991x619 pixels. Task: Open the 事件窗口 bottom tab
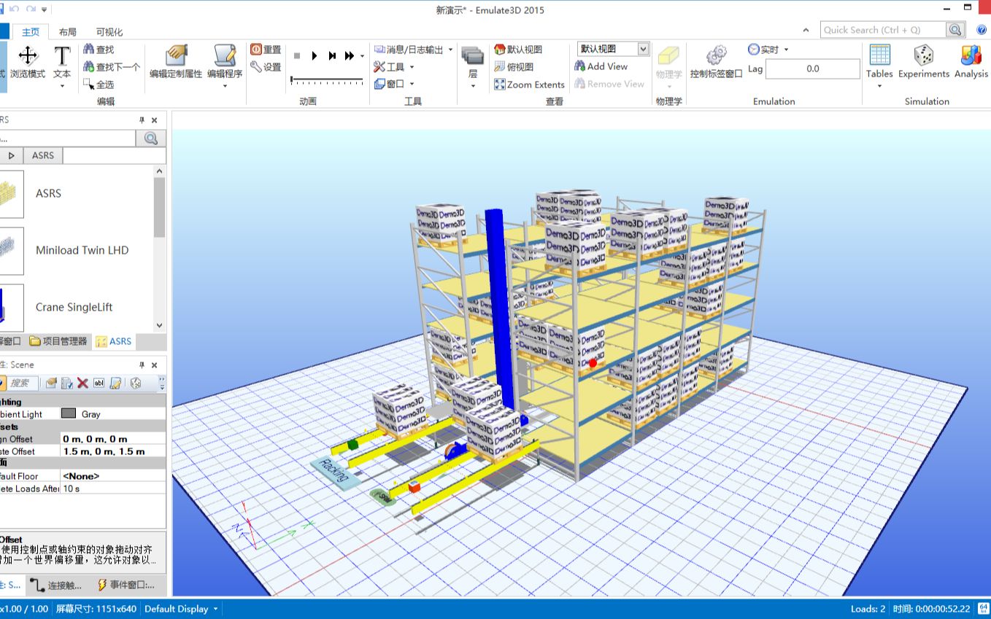point(126,585)
